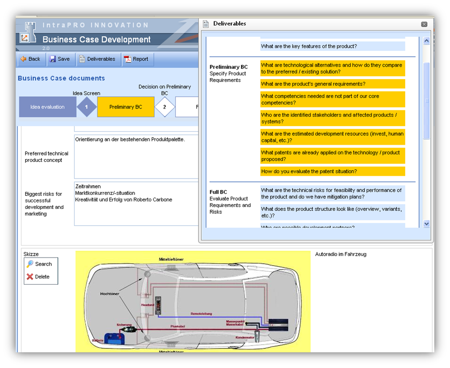Image resolution: width=450 pixels, height=368 pixels.
Task: Click the 'Autoradio im Fahrzeug' caption
Action: click(341, 254)
